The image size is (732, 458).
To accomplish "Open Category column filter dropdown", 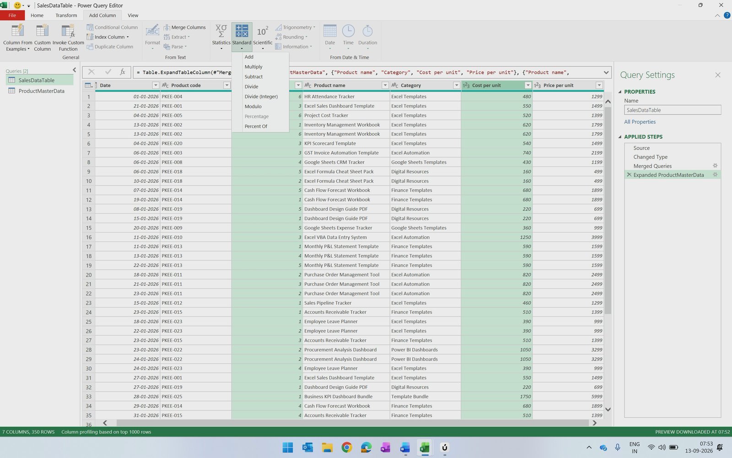I will pos(456,85).
